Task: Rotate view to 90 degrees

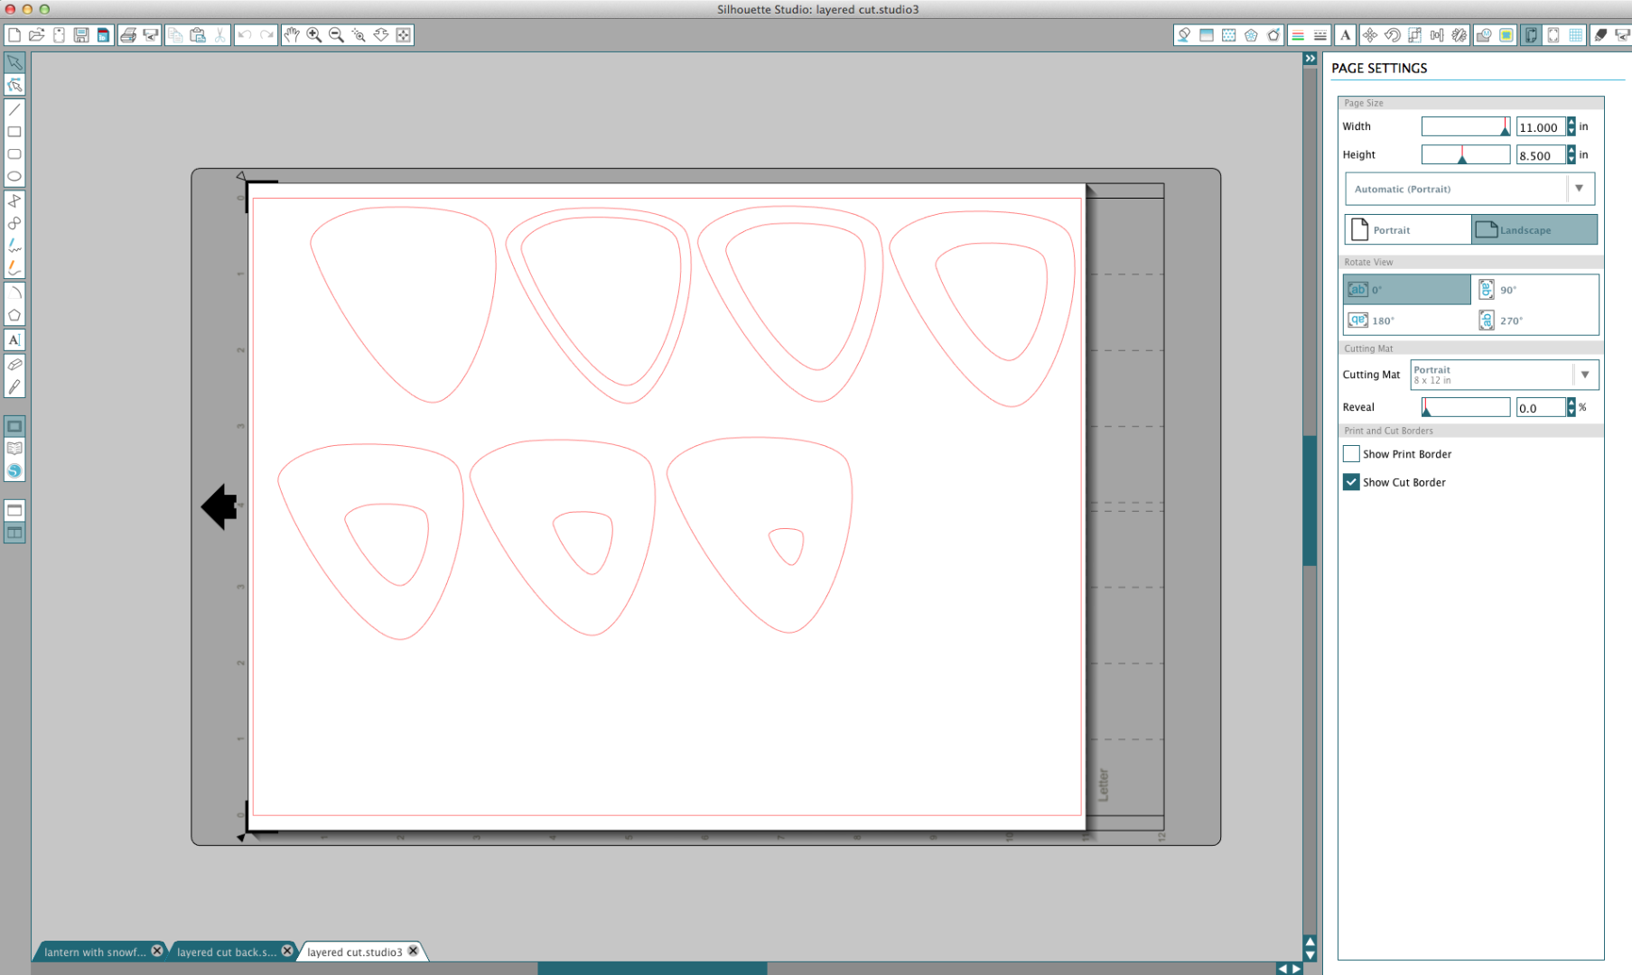Action: 1534,290
